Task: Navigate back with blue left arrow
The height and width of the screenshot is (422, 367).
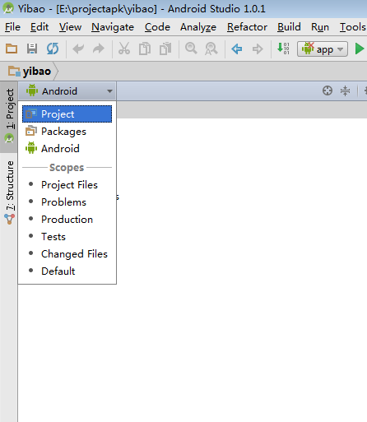Action: click(237, 49)
